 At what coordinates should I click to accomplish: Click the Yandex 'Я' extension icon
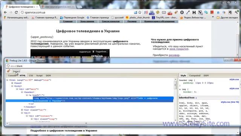[x=146, y=12]
